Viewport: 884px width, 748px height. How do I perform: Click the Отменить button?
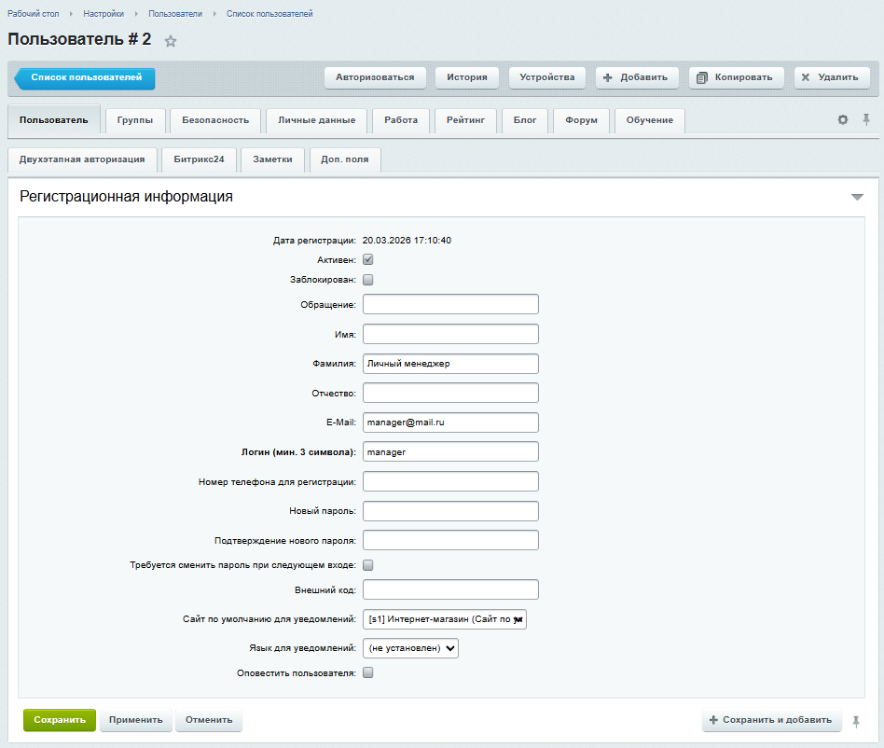[209, 720]
